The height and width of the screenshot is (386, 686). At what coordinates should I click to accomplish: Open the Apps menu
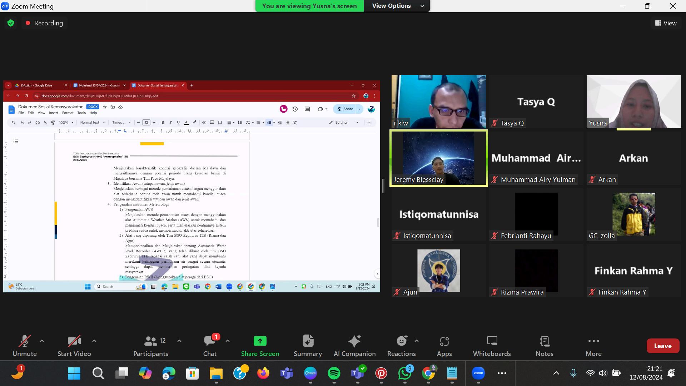pyautogui.click(x=444, y=346)
